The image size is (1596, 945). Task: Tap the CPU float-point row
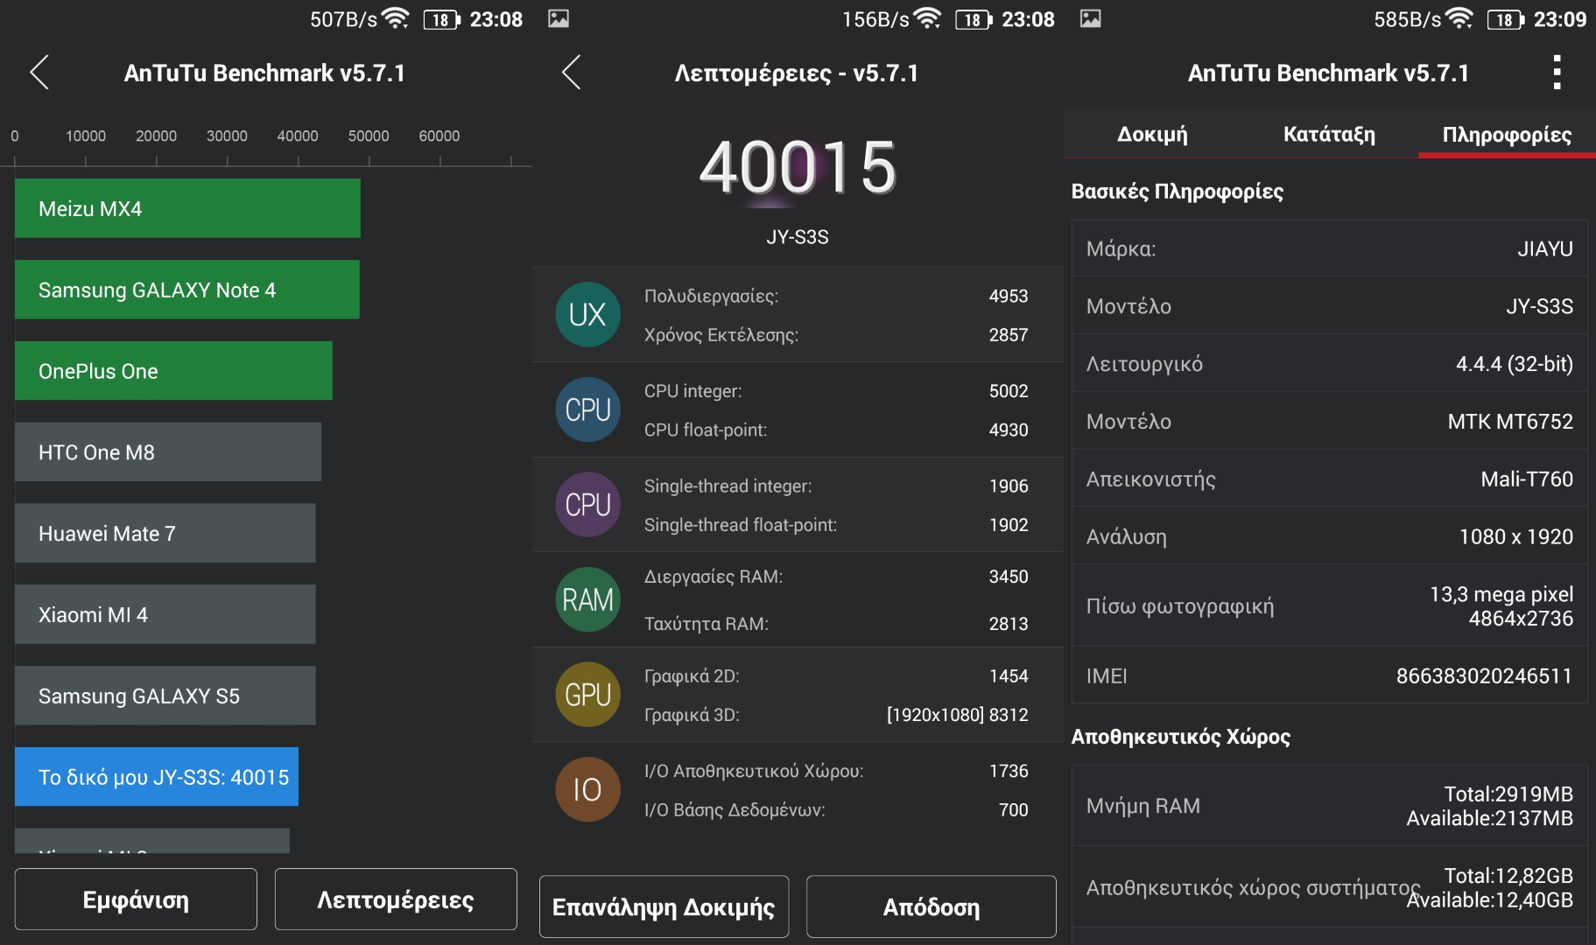click(836, 430)
